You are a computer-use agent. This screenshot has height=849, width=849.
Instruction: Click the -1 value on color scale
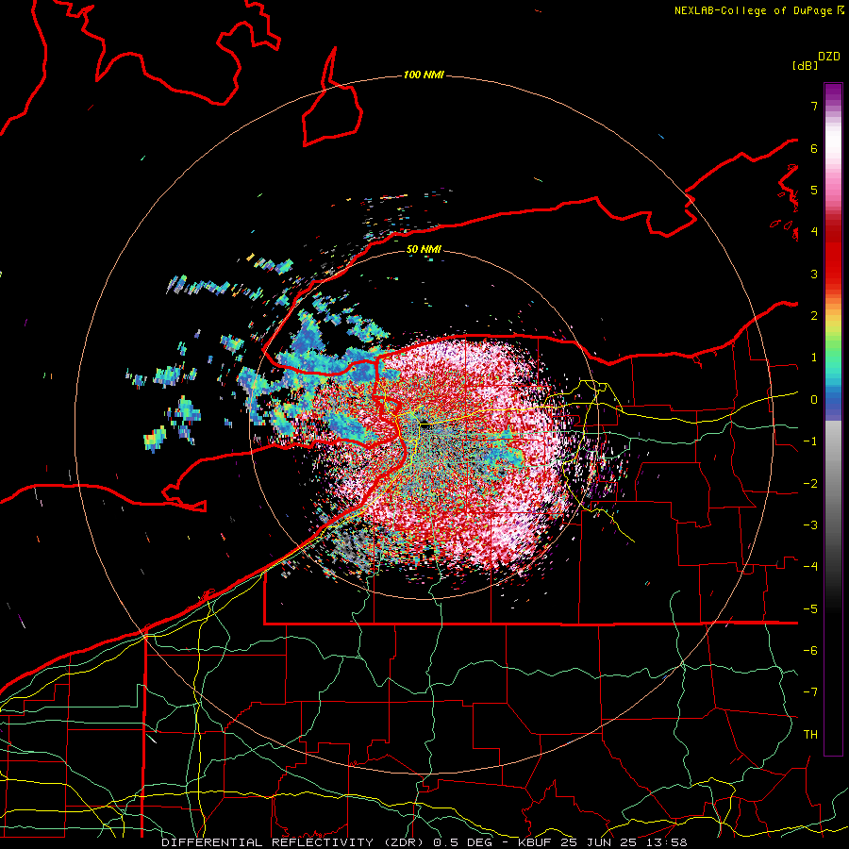[810, 441]
